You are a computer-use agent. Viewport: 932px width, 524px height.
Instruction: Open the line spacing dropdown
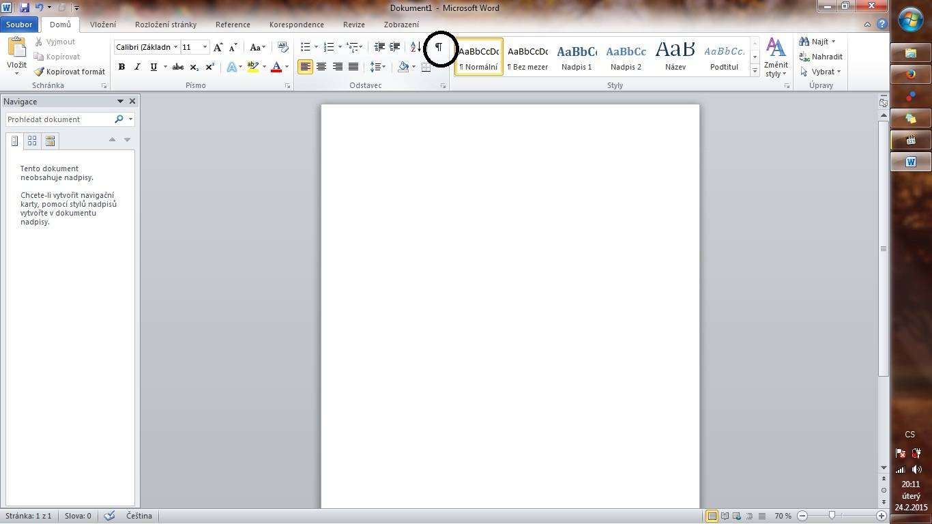[x=378, y=67]
